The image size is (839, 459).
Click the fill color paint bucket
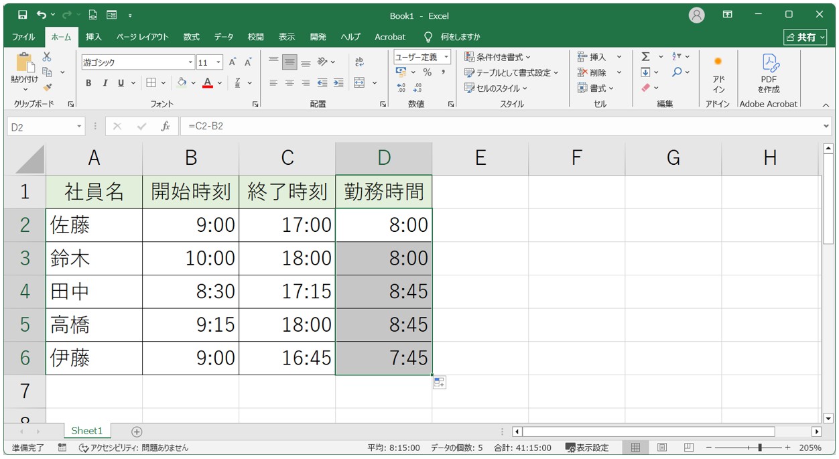[x=182, y=83]
